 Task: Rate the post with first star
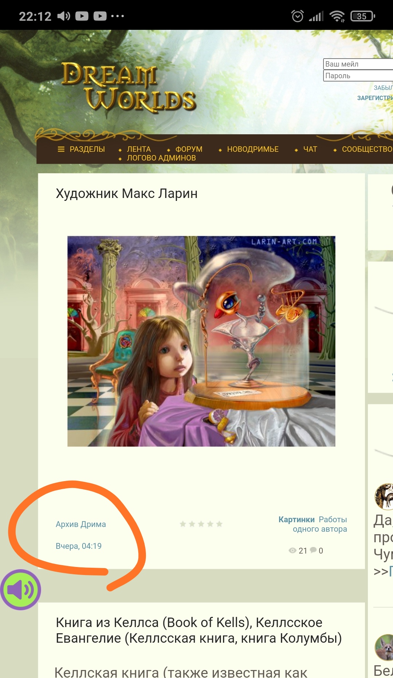183,524
